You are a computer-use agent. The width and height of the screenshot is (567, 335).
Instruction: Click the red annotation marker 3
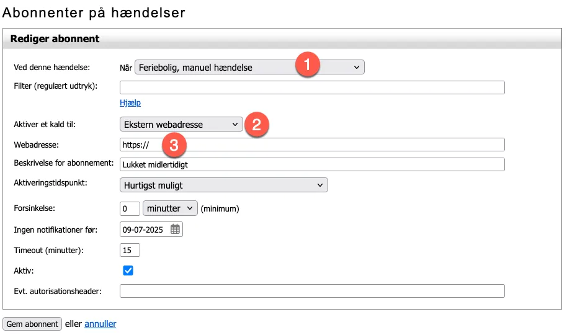174,146
